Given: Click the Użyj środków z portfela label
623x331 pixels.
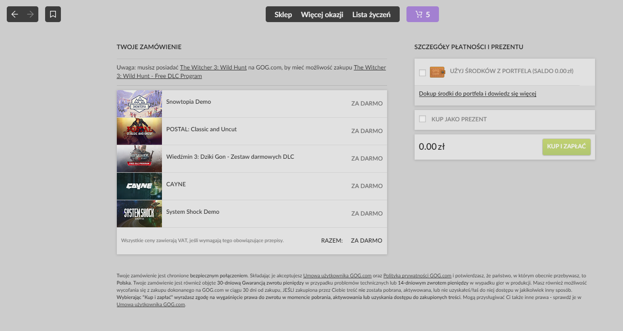Looking at the screenshot, I should click(512, 71).
